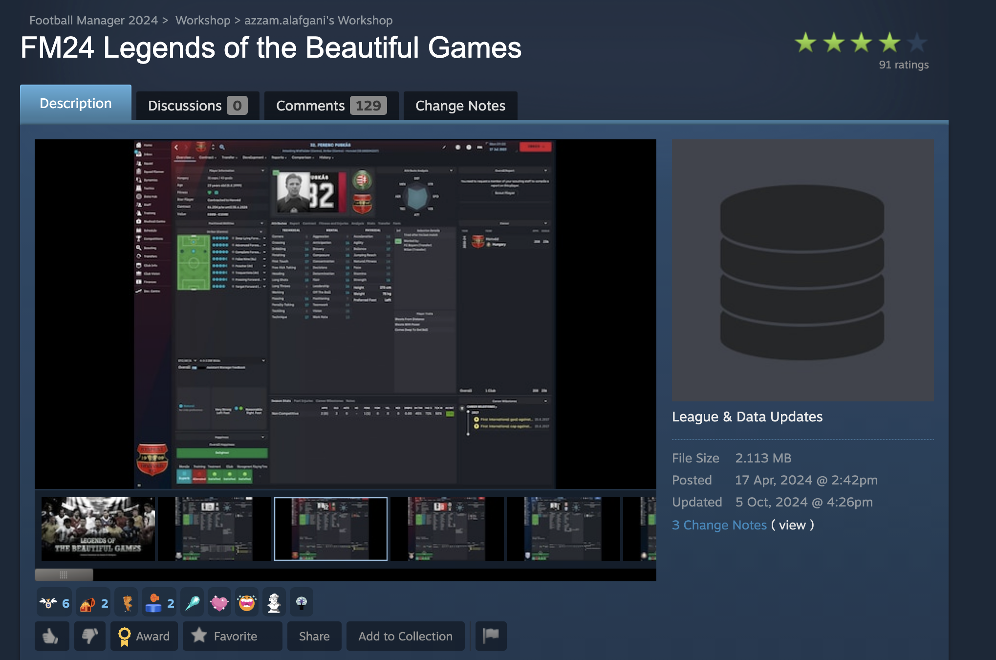Select the highlighted third preview thumbnail
Screen dimensions: 996x660
[331, 529]
